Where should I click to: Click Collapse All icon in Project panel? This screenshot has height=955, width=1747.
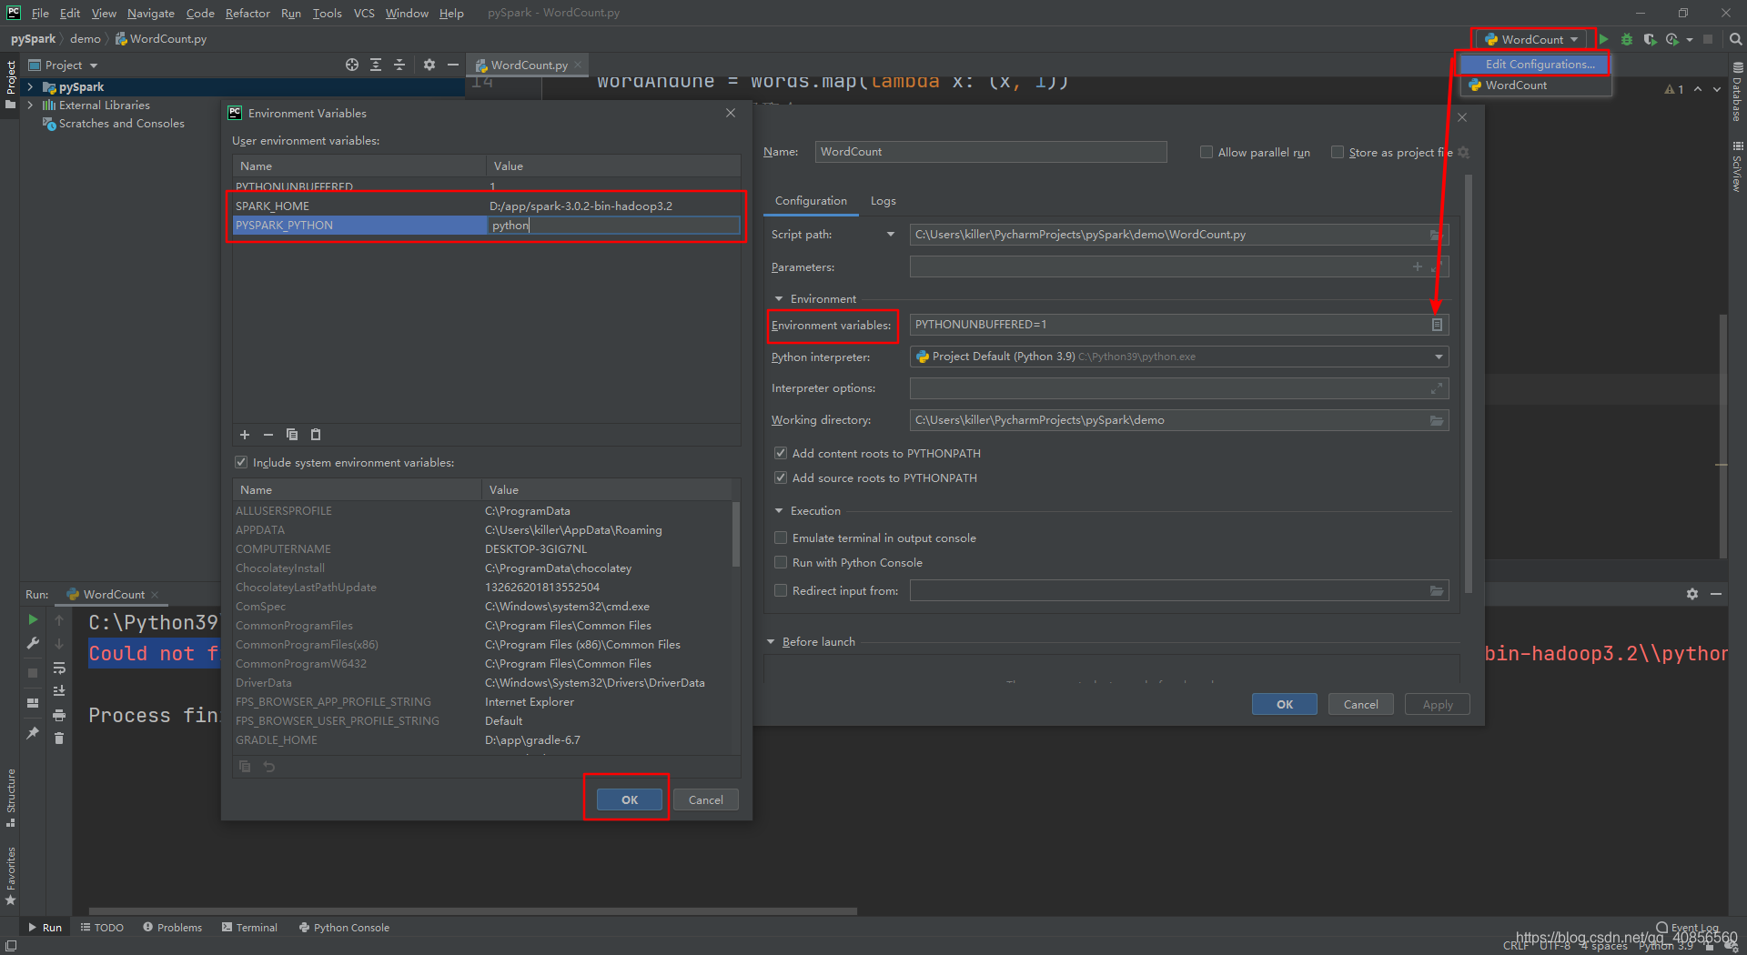pyautogui.click(x=399, y=65)
